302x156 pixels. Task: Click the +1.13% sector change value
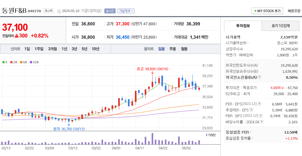(291, 138)
